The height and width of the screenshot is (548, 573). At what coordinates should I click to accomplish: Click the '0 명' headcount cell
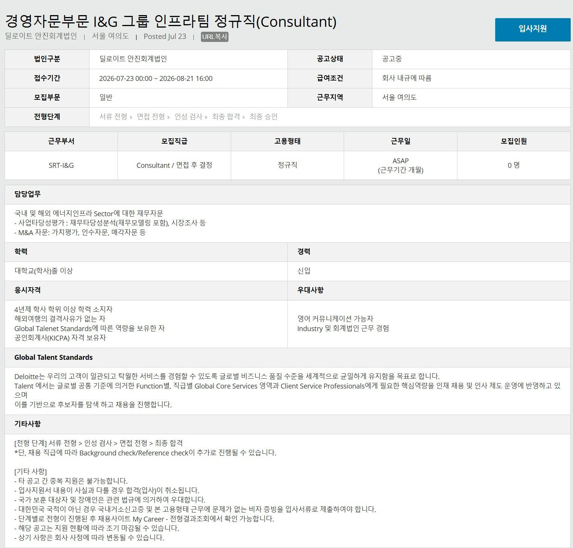tap(514, 165)
